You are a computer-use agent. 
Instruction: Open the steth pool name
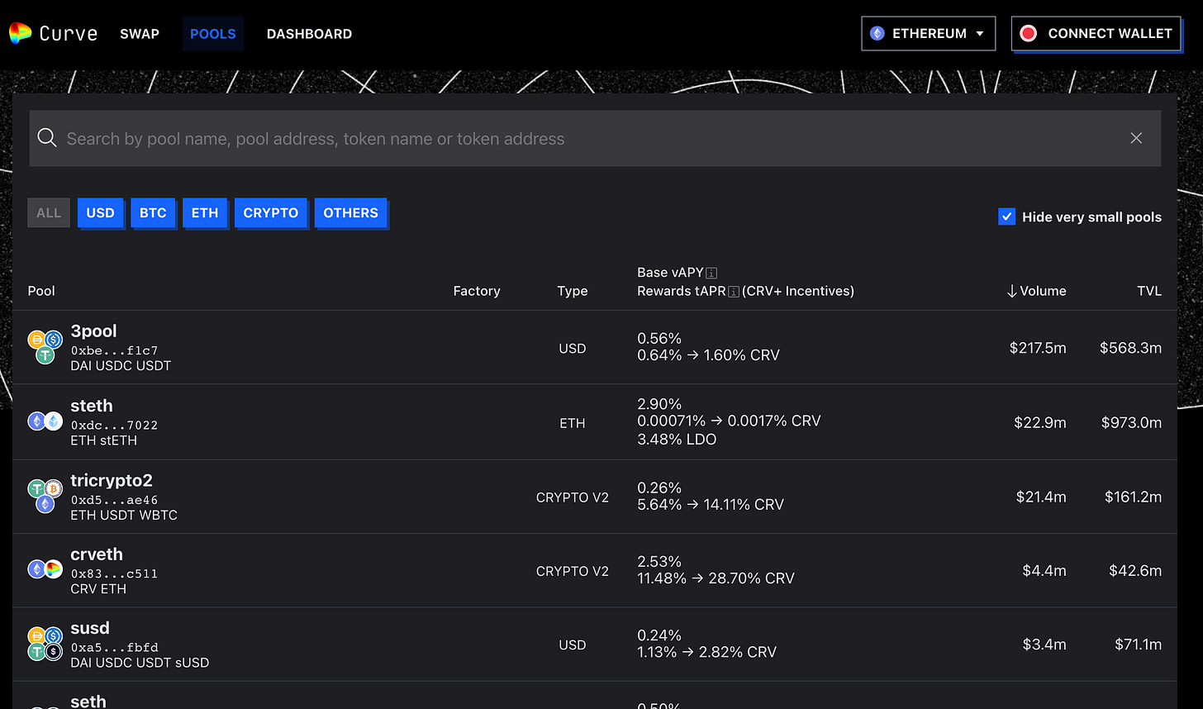92,406
